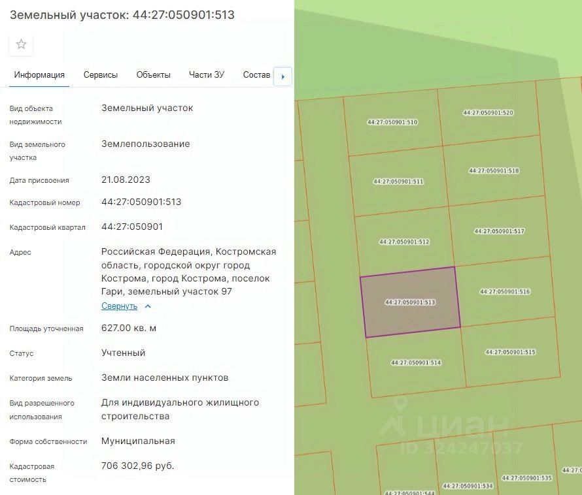Select parcel 44:27:050901:510 on the map
This screenshot has width=582, height=495.
click(x=392, y=122)
